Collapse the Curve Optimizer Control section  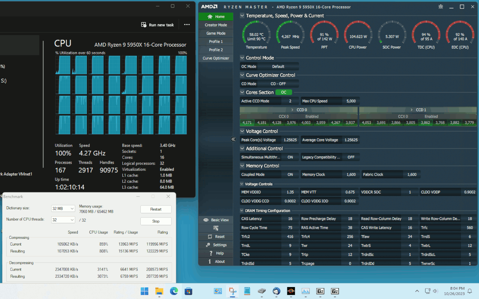[242, 75]
